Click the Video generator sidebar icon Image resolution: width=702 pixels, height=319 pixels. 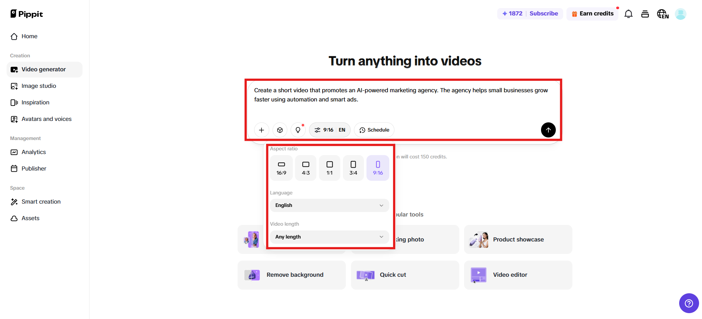[x=14, y=69]
